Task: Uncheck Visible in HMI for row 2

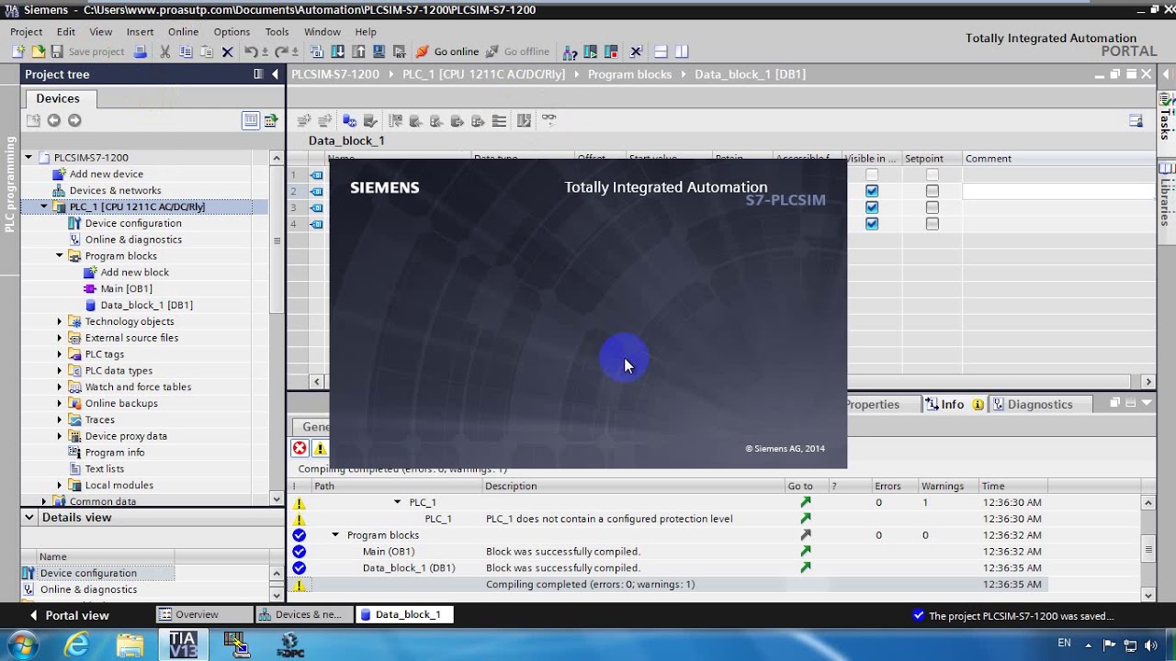Action: click(x=872, y=191)
